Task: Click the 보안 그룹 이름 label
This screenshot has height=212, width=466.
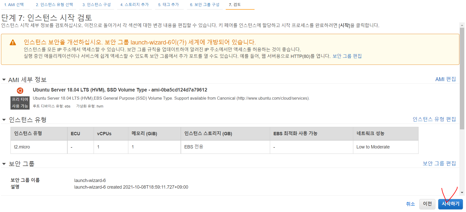Action: click(x=25, y=180)
